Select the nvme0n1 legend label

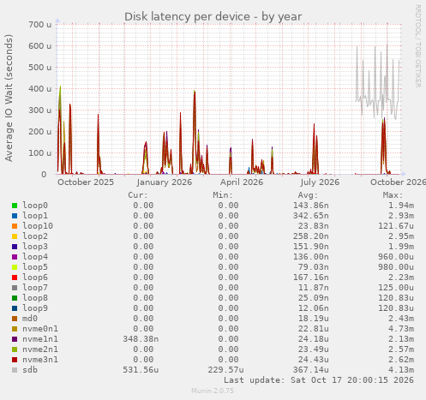click(x=40, y=329)
